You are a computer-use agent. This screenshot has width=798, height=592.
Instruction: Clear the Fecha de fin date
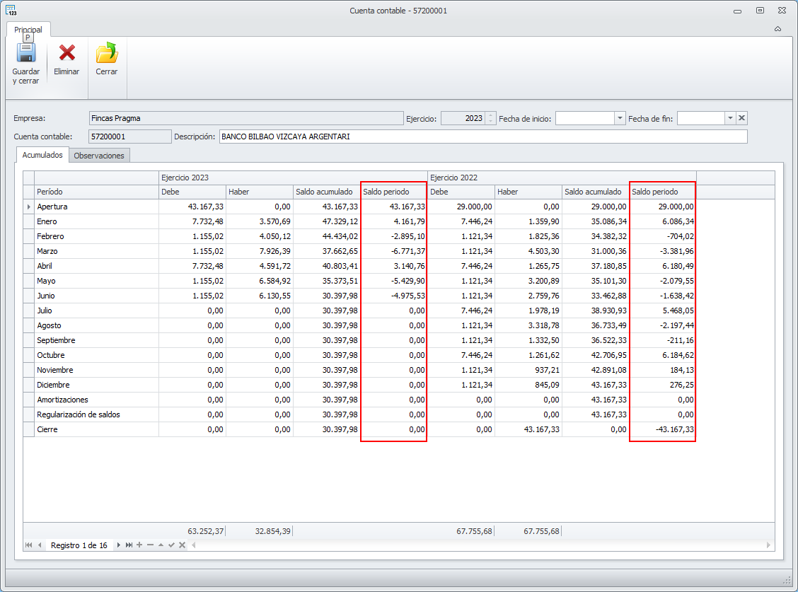[741, 118]
